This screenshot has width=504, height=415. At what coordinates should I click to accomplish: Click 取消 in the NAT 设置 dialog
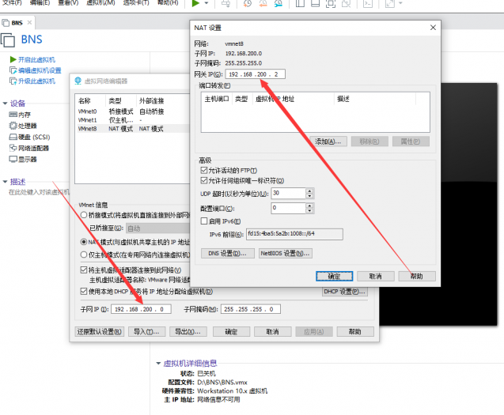[375, 276]
